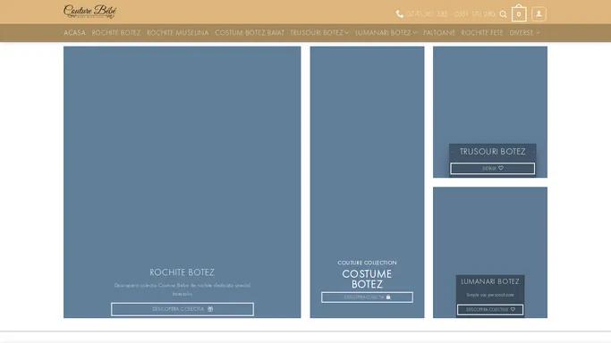Click the phone handset icon
Viewport: 611px width, 343px height.
pos(399,14)
